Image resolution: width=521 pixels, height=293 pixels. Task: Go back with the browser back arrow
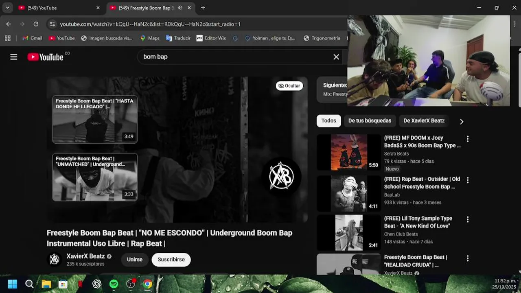pyautogui.click(x=9, y=24)
